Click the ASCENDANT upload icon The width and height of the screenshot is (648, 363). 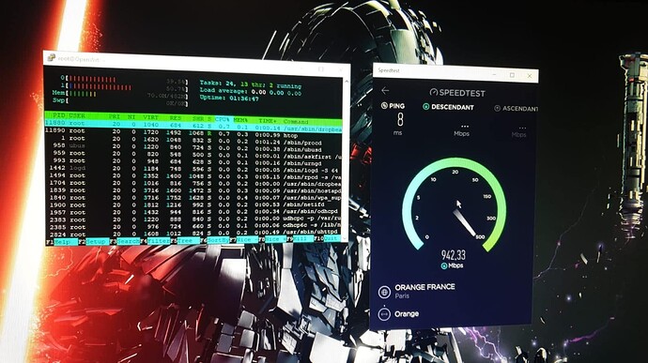[497, 108]
